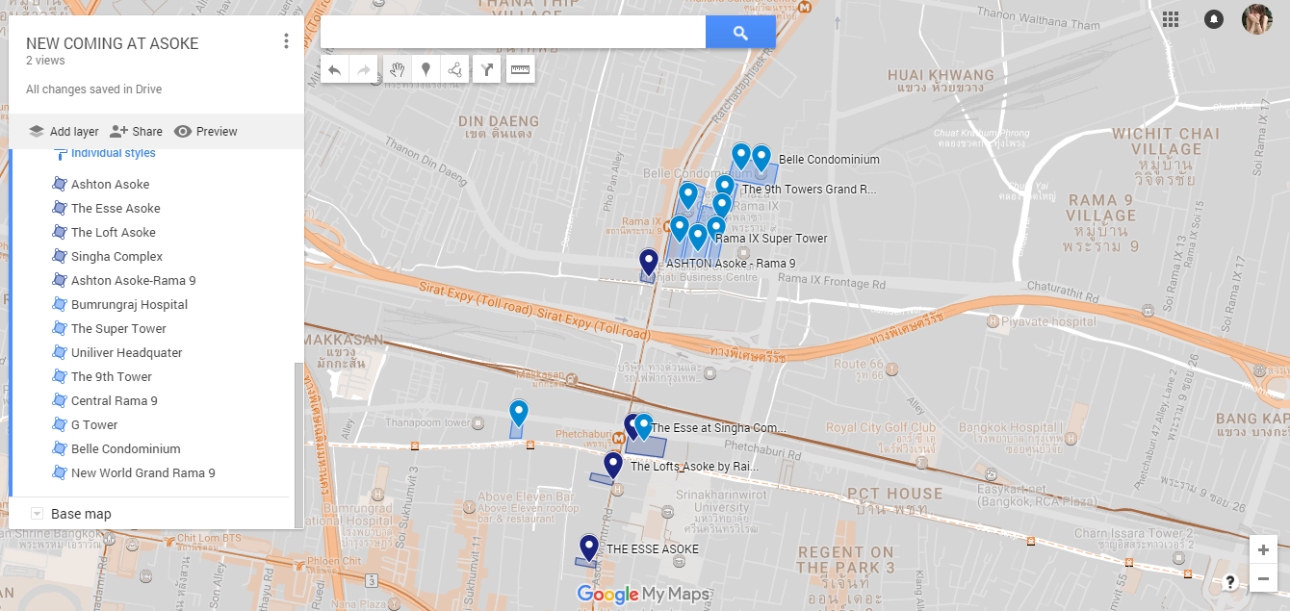Click the light blue pin near Thanapoom tower

tap(519, 414)
